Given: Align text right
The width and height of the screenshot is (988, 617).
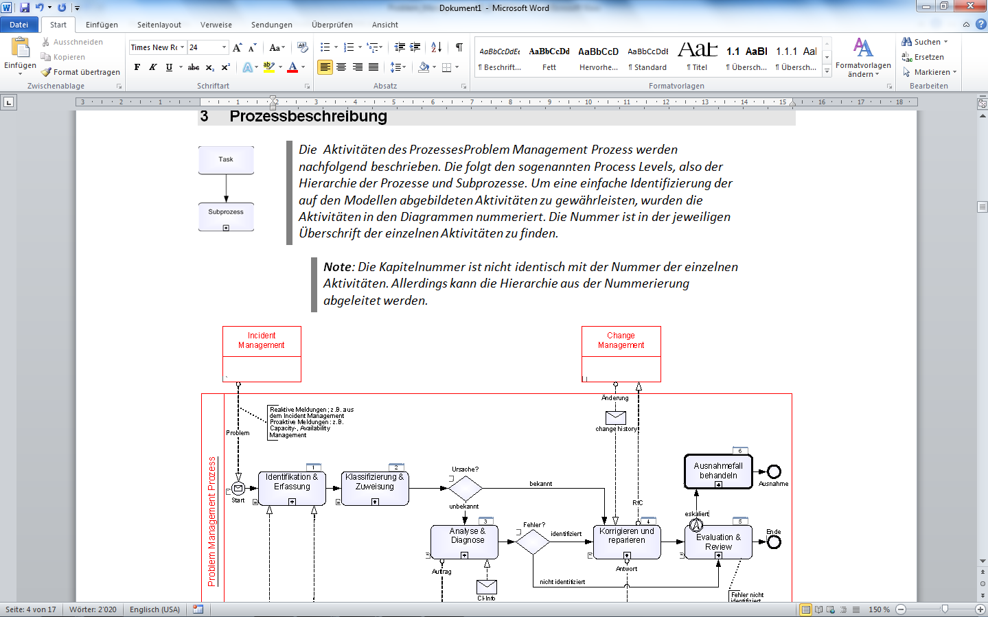Looking at the screenshot, I should click(357, 67).
